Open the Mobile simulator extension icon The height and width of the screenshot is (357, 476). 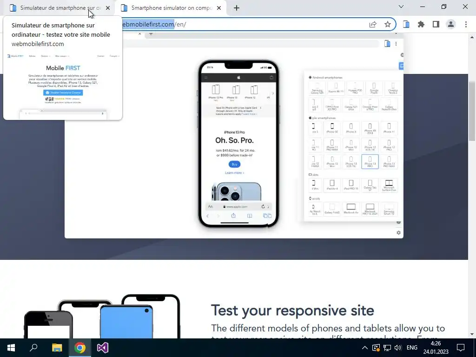pyautogui.click(x=406, y=24)
